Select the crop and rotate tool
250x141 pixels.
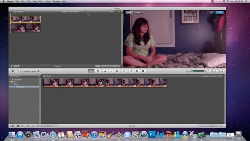click(x=137, y=71)
